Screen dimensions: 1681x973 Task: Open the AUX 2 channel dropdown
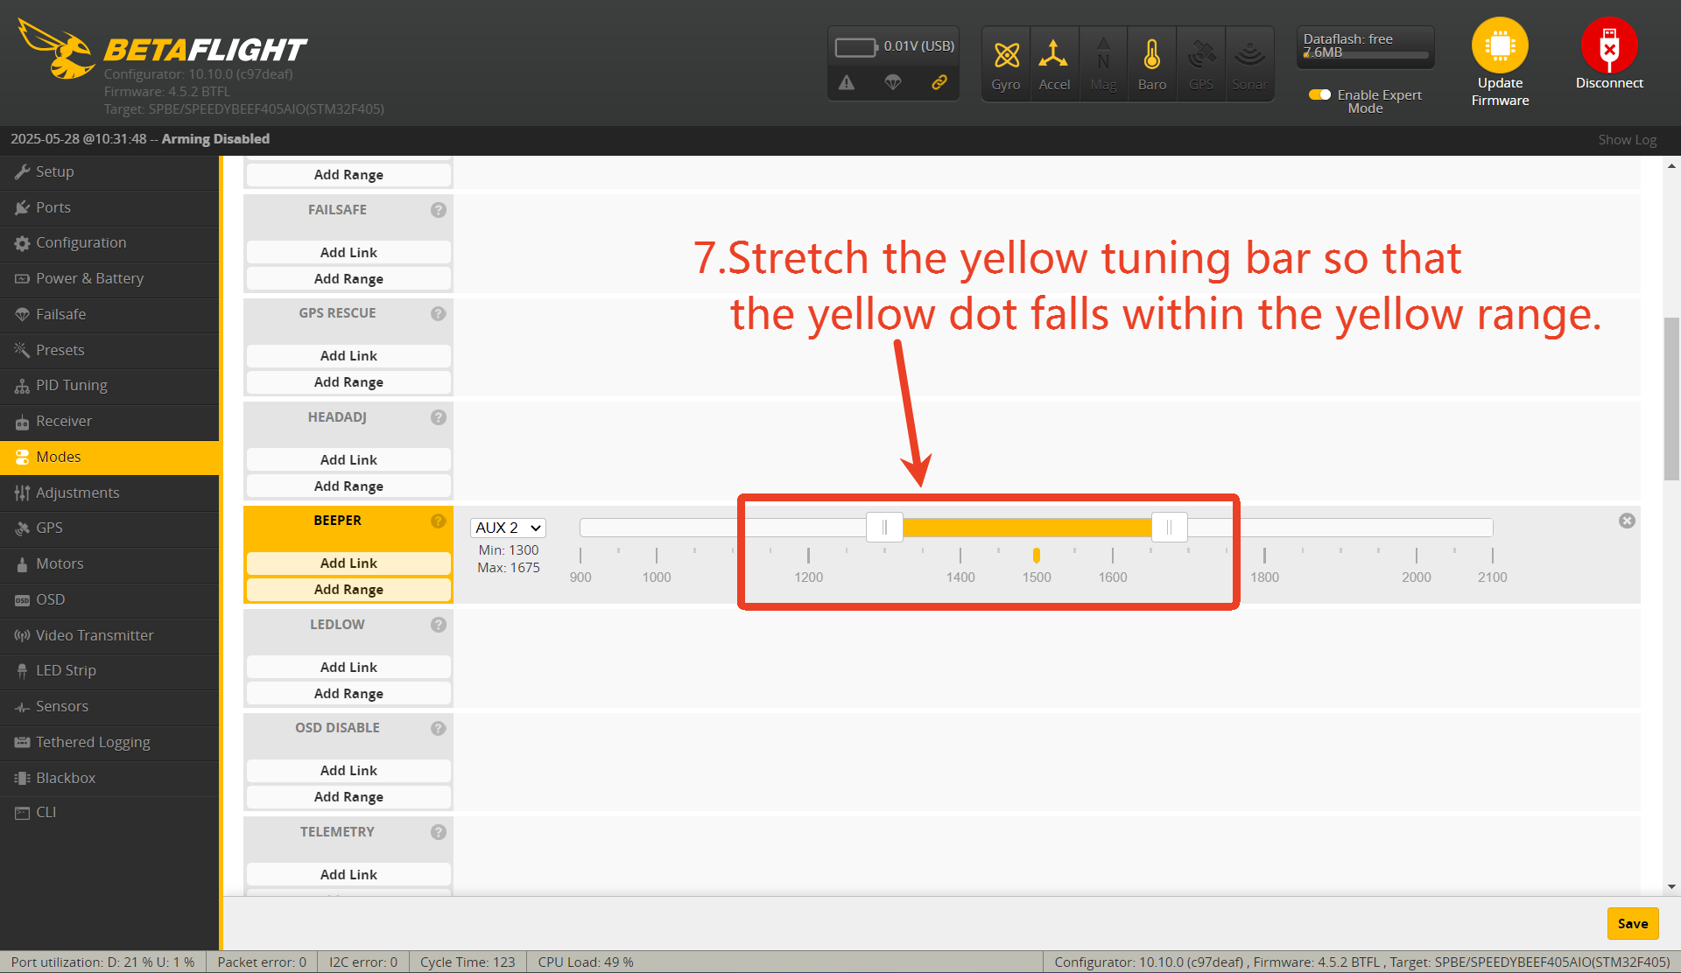509,528
